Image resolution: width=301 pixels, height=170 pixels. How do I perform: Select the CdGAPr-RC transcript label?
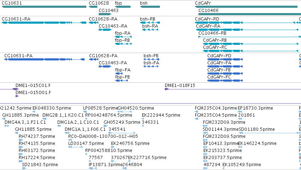215,47
